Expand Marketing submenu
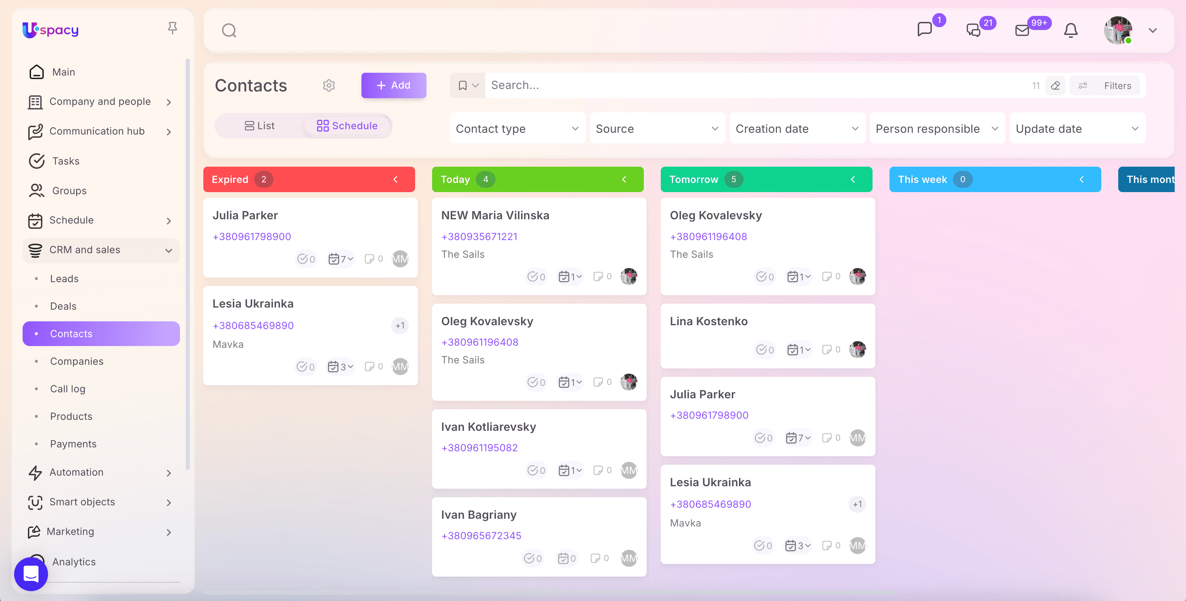1186x601 pixels. (169, 532)
